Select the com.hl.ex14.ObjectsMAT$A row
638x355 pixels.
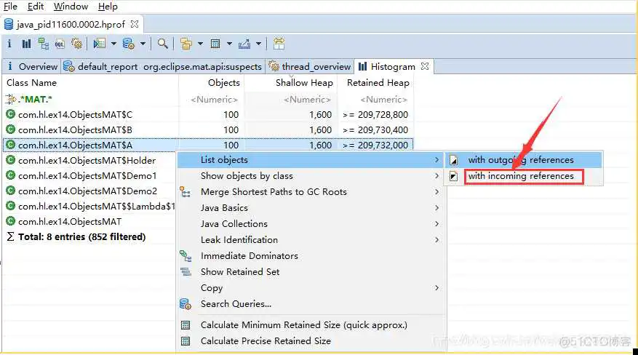[207, 145]
